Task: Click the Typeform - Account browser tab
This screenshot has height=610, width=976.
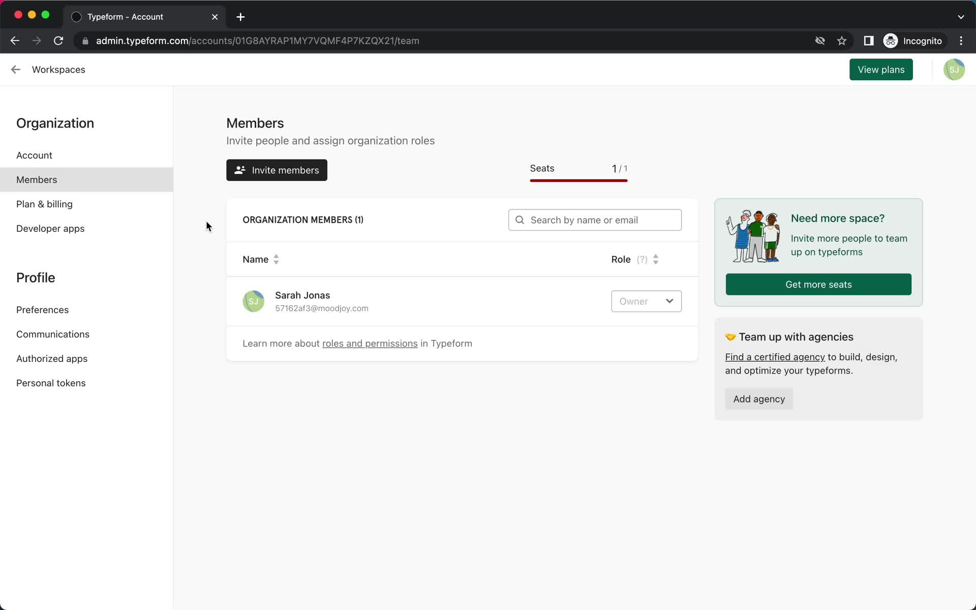Action: tap(144, 17)
